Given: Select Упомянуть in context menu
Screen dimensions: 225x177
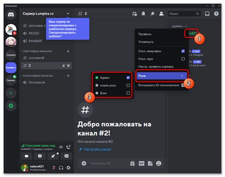Looking at the screenshot, I should click(162, 42).
